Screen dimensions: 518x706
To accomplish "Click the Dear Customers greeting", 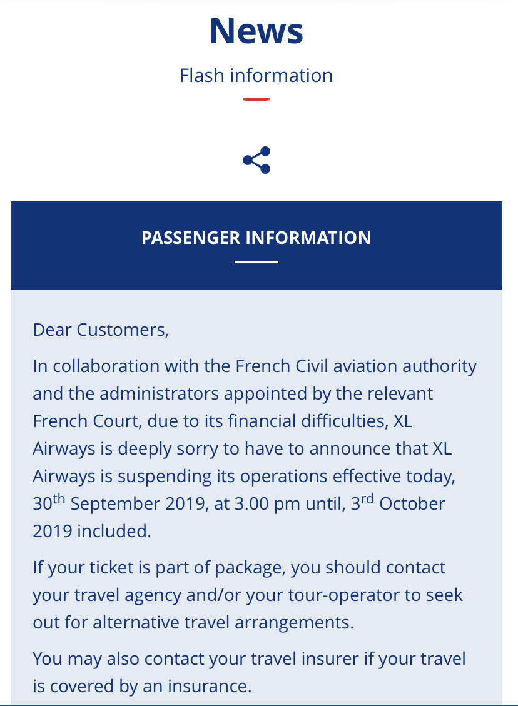I will point(101,330).
